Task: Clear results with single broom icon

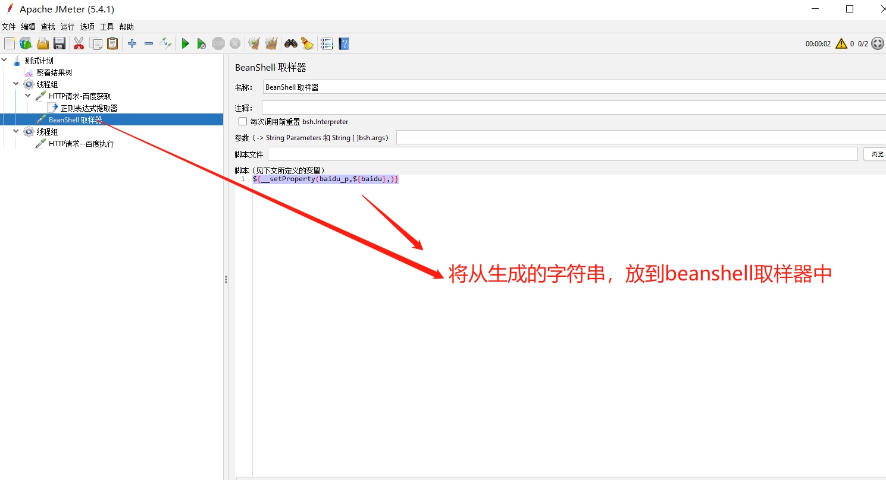Action: click(254, 43)
